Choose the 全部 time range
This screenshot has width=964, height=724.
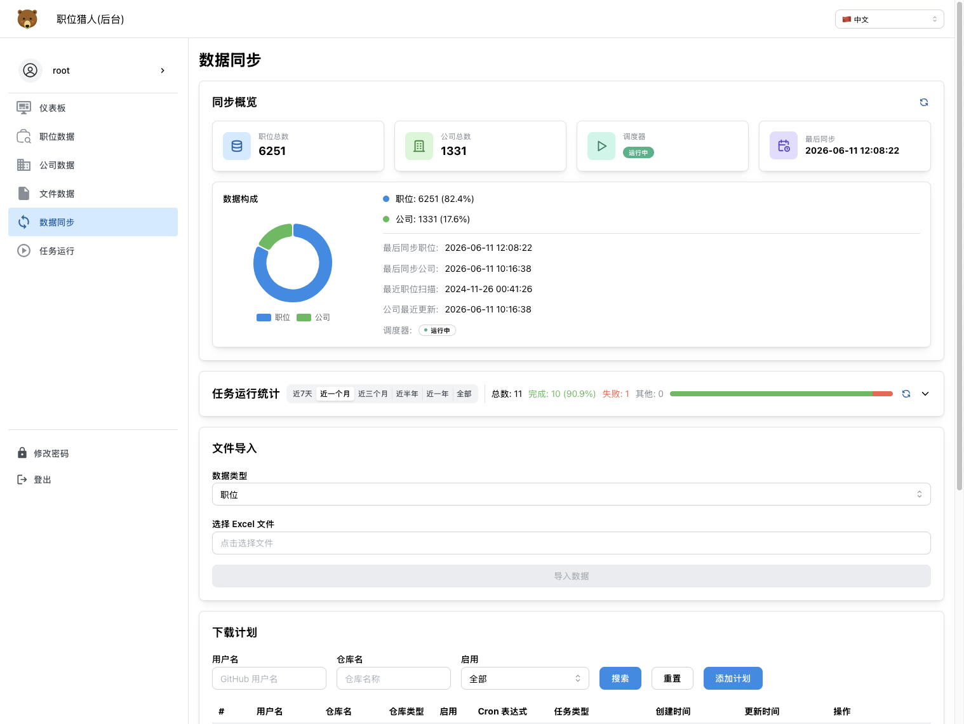pyautogui.click(x=464, y=394)
